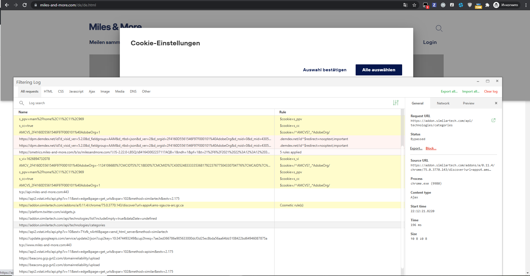Click the AdGuard extension icon with notification badge
Viewport: 530px width, 276px height.
click(x=425, y=5)
